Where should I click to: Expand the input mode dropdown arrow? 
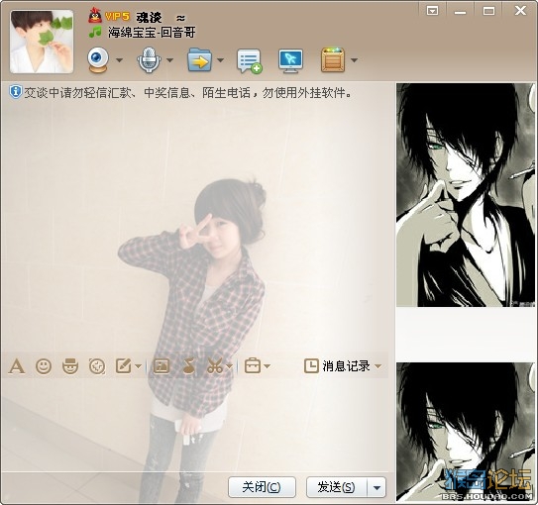coord(138,366)
